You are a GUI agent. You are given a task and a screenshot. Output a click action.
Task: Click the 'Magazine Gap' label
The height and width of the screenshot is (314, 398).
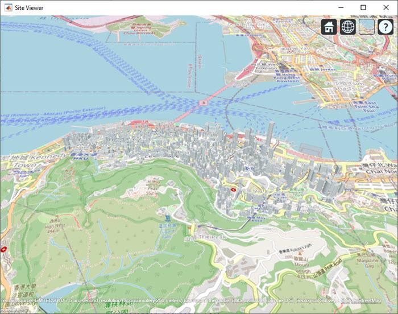[367, 263]
